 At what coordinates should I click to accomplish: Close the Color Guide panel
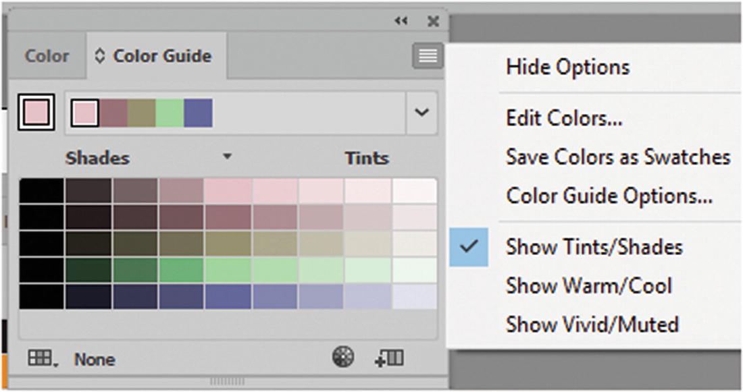click(433, 22)
